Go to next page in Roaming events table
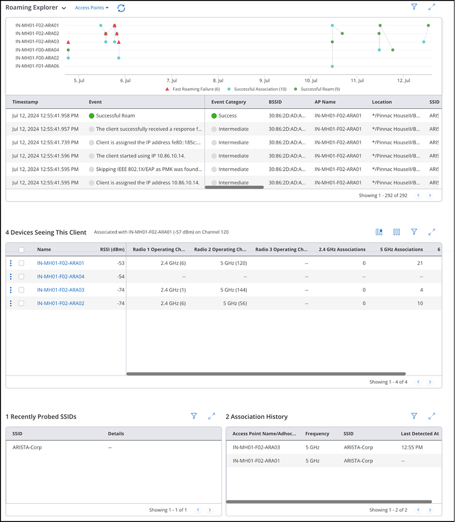 coord(430,195)
